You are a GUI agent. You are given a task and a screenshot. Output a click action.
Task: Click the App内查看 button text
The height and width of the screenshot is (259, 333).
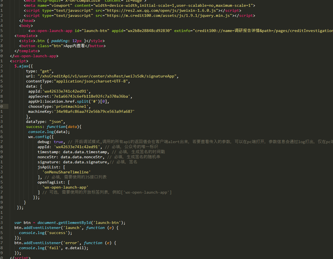tap(75, 46)
